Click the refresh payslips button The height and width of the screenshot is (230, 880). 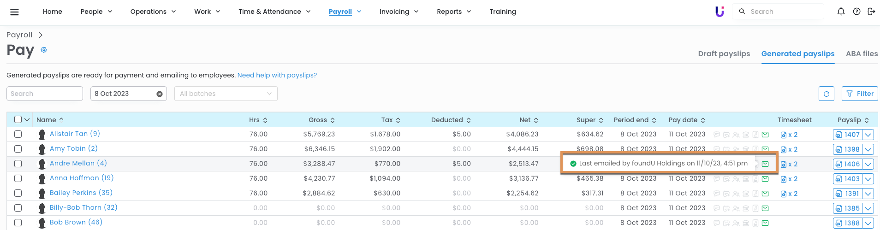coord(826,94)
